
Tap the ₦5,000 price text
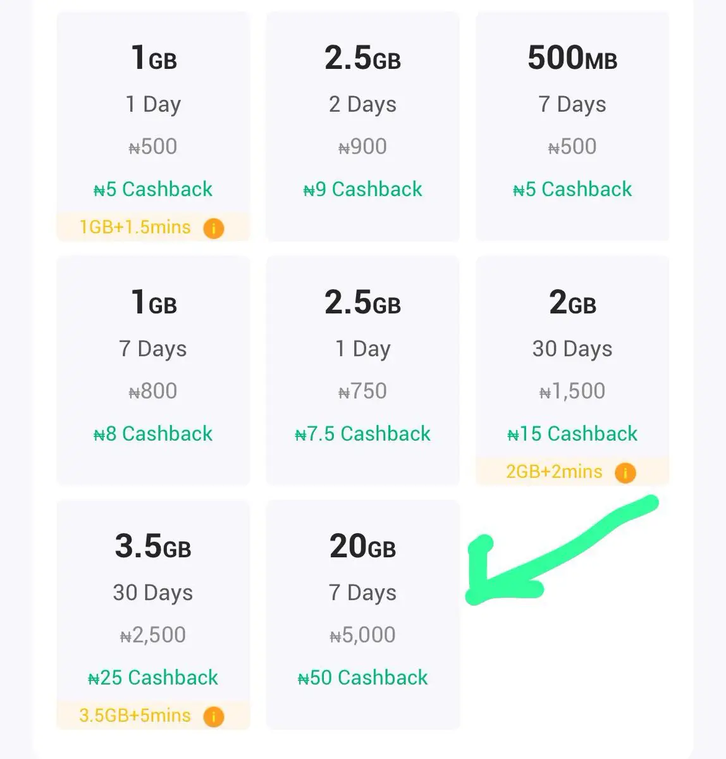pyautogui.click(x=362, y=635)
